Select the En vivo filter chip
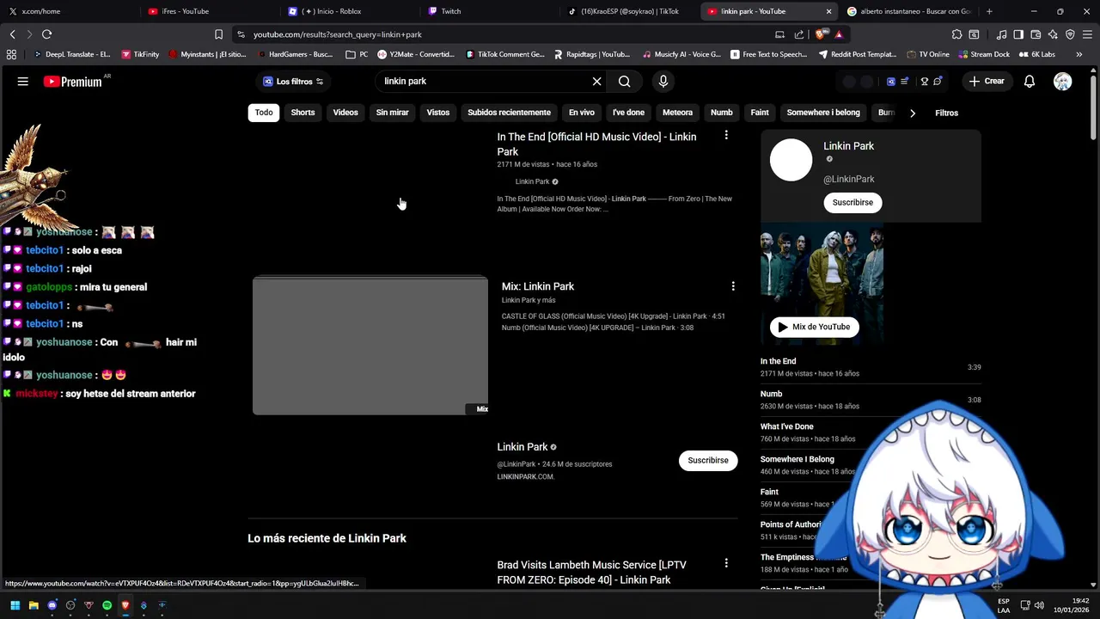 (x=582, y=113)
